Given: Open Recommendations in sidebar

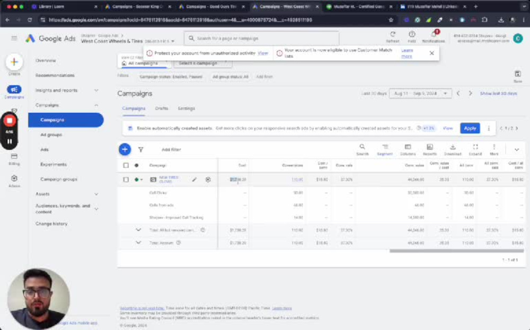Looking at the screenshot, I should 55,75.
